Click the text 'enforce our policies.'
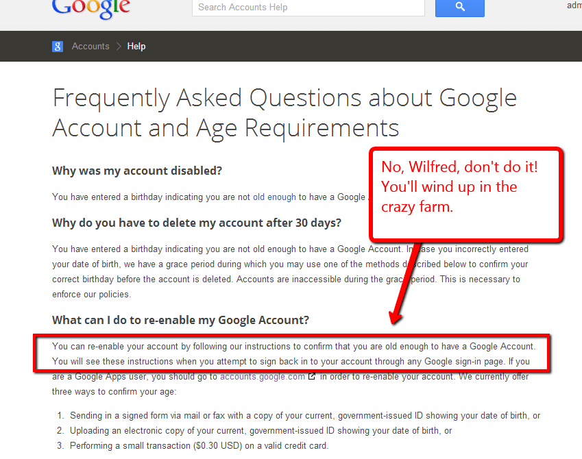 (x=92, y=295)
